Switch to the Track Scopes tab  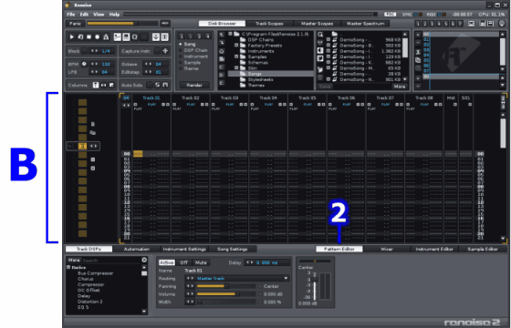click(269, 24)
